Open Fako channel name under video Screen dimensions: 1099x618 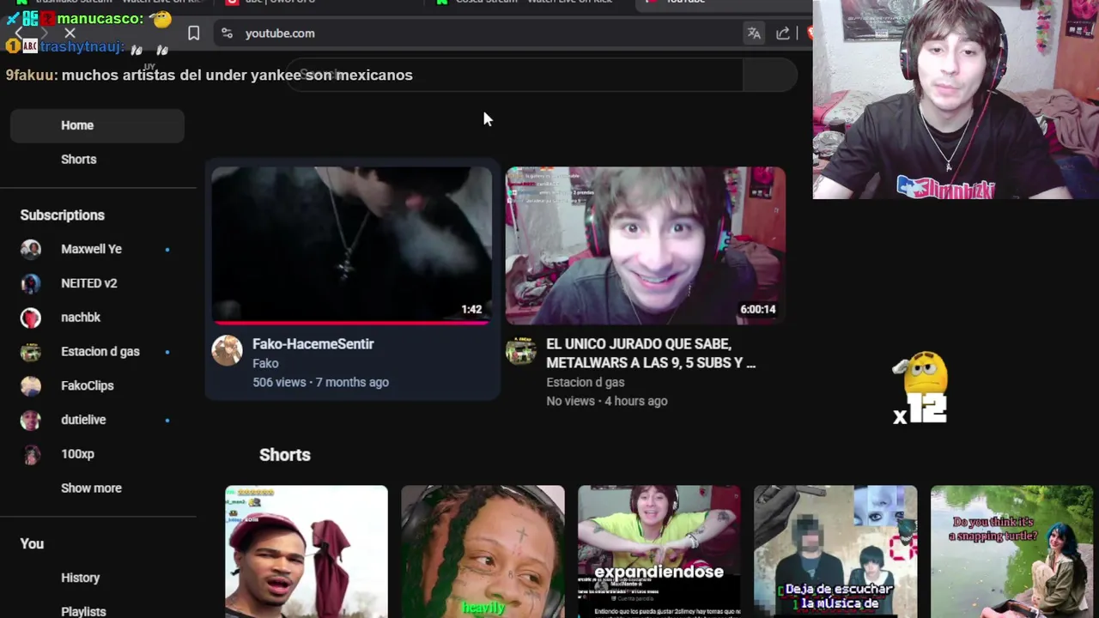[x=265, y=364]
